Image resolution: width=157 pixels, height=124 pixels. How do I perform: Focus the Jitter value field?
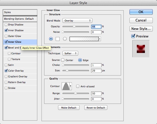pos(96,99)
